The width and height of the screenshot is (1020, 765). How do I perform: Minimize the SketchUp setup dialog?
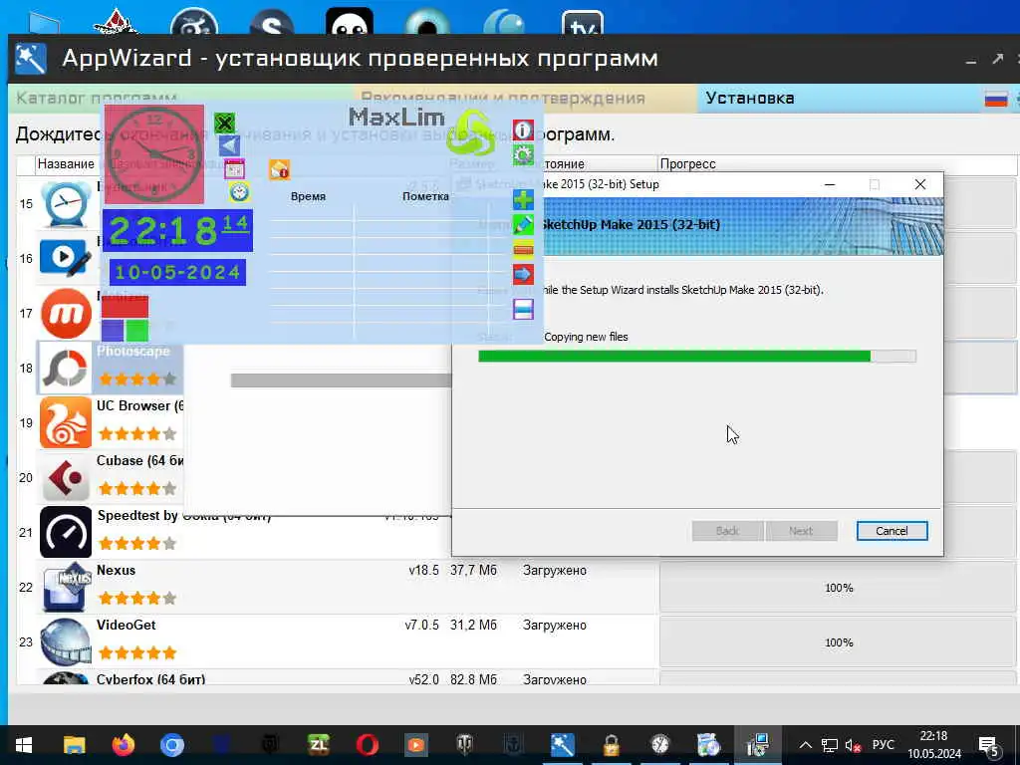(x=830, y=184)
